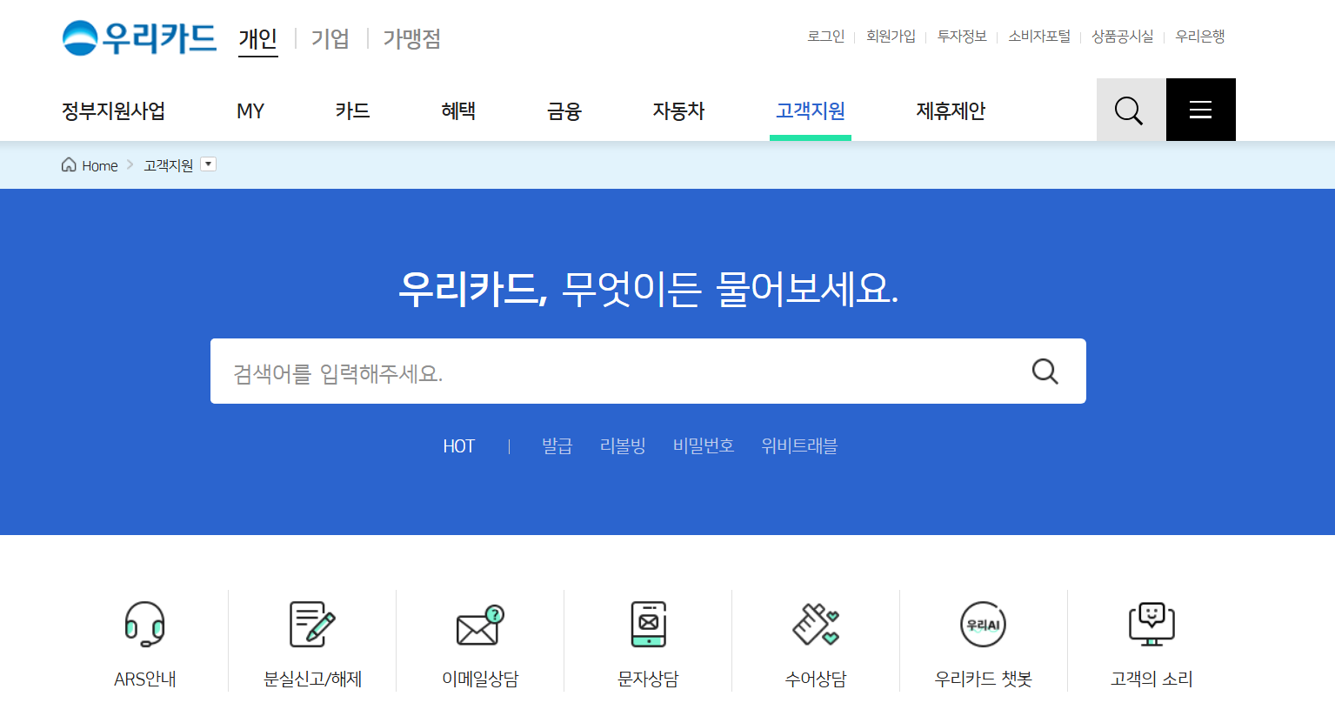Open the 자동차 menu

(x=679, y=110)
